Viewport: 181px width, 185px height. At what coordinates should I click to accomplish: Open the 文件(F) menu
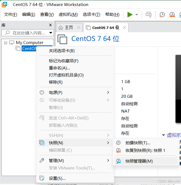tap(10, 14)
